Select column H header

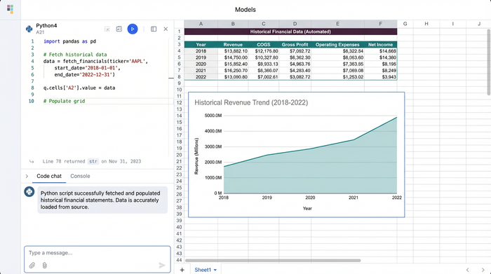coord(426,24)
